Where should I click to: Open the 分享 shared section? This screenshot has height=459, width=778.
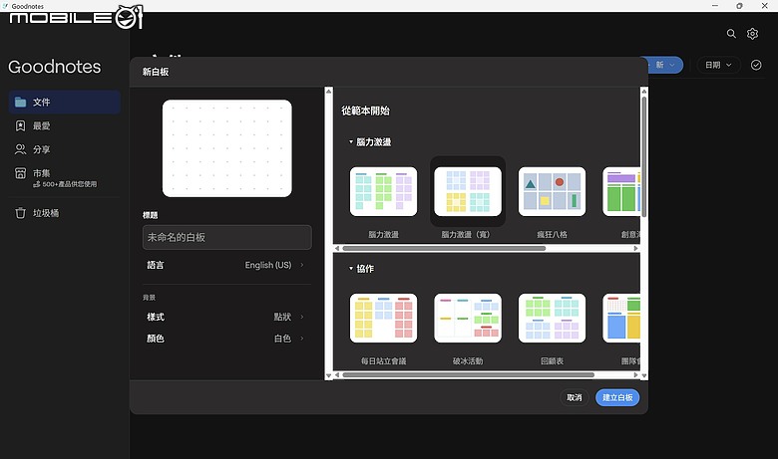[65, 149]
